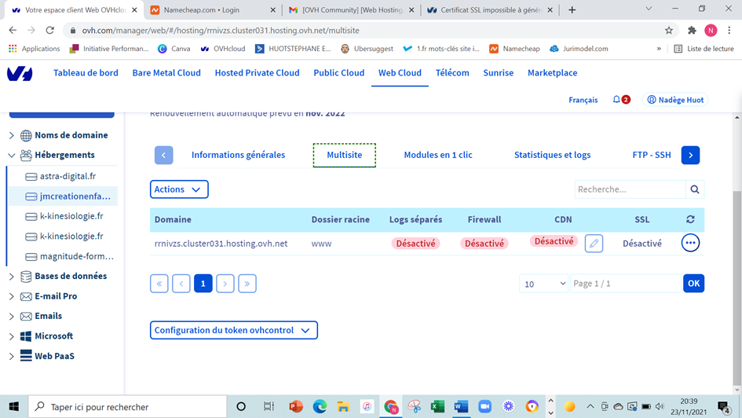Select astra-digital.fr hosting in sidebar
Image resolution: width=742 pixels, height=418 pixels.
(68, 176)
